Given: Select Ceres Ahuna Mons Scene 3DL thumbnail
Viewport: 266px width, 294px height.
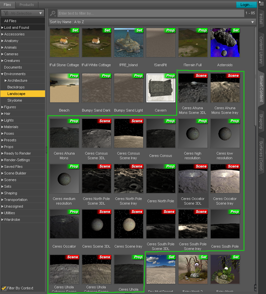Looking at the screenshot, I should (x=193, y=88).
